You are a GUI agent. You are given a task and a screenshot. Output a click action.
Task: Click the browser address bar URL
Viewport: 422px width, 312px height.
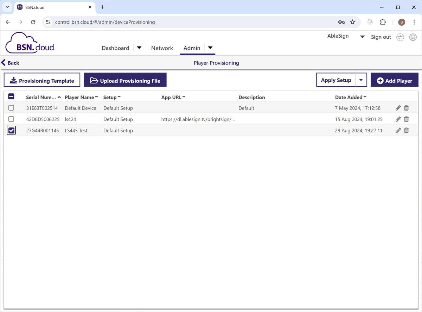click(x=105, y=22)
